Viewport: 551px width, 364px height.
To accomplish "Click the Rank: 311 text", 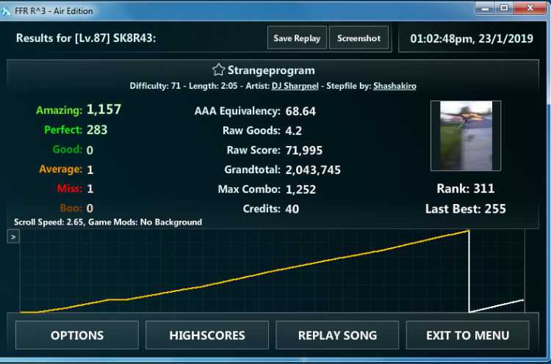I will (x=465, y=189).
